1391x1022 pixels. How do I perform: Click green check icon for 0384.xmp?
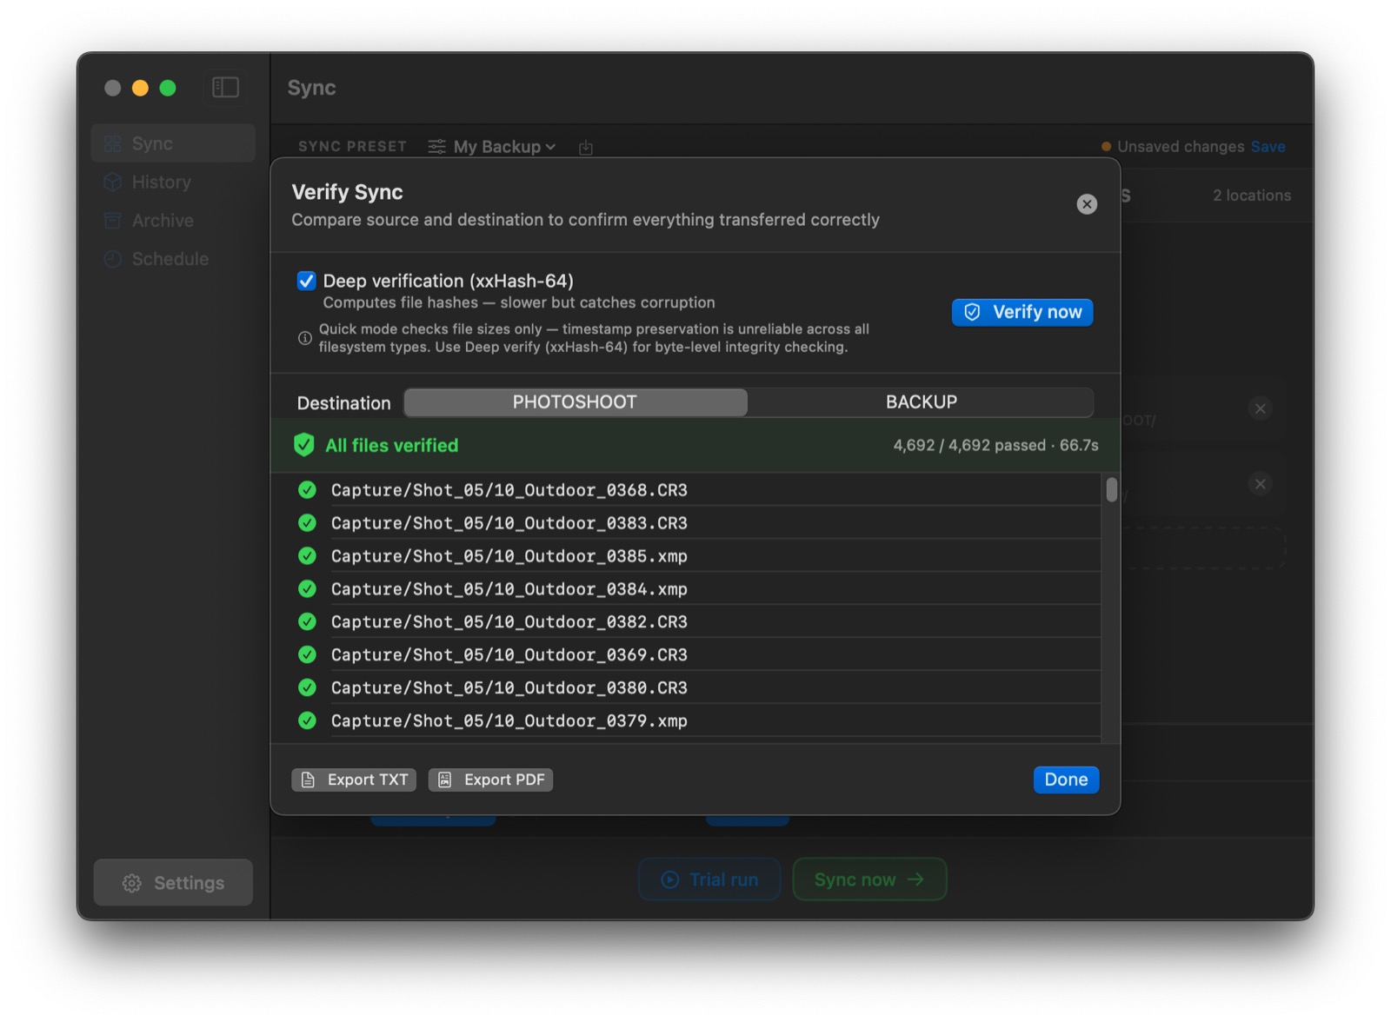pyautogui.click(x=307, y=589)
